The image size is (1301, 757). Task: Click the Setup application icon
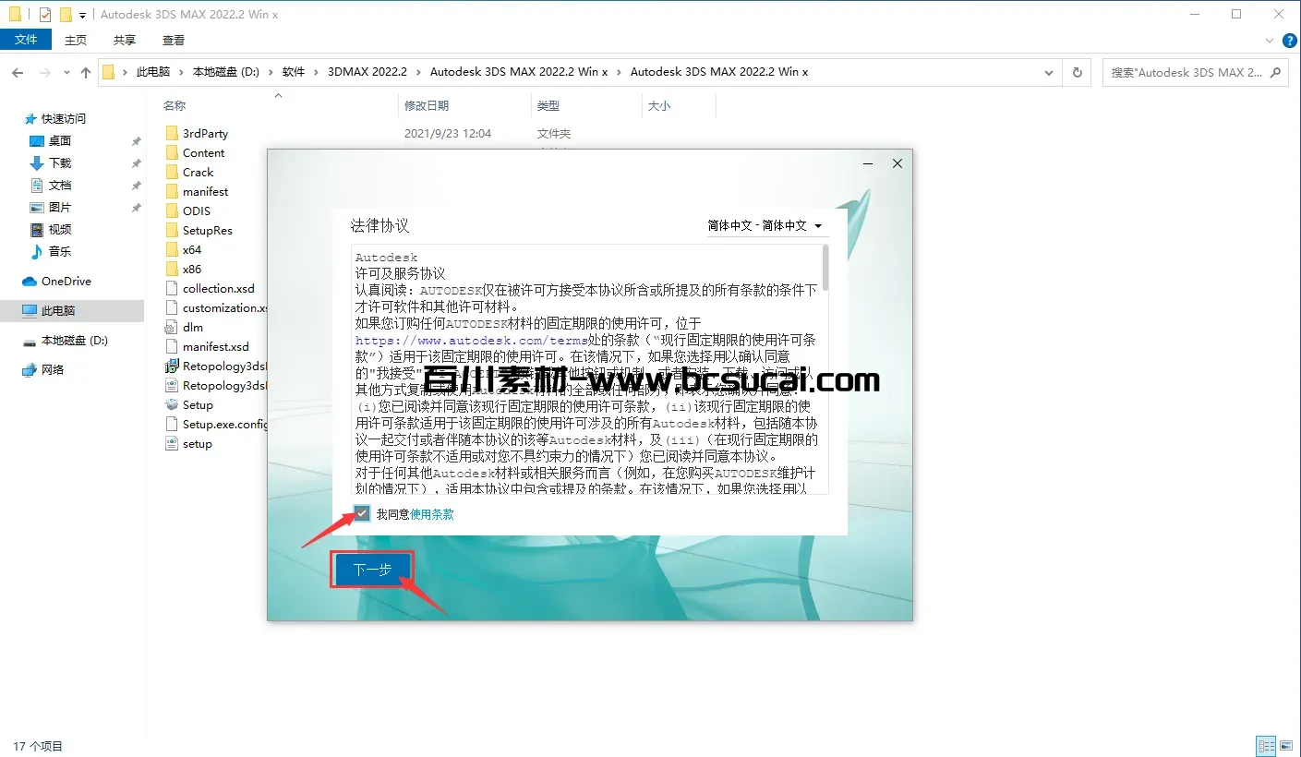point(172,405)
